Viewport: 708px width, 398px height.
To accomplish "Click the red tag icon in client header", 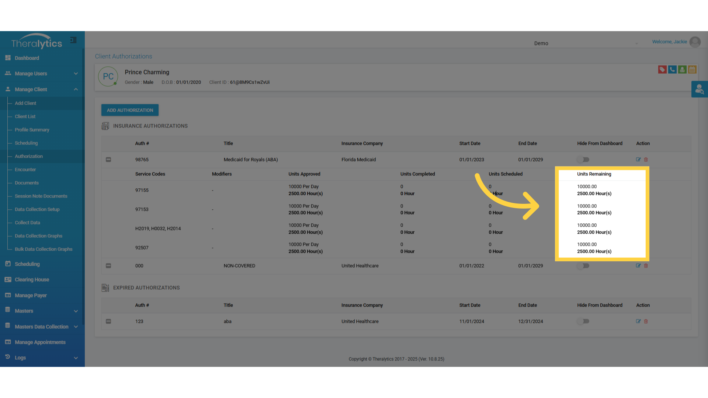I will coord(662,70).
